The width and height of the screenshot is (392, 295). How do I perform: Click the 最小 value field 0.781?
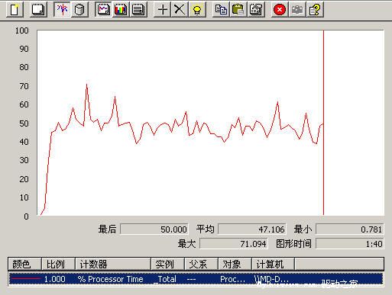[x=350, y=229]
